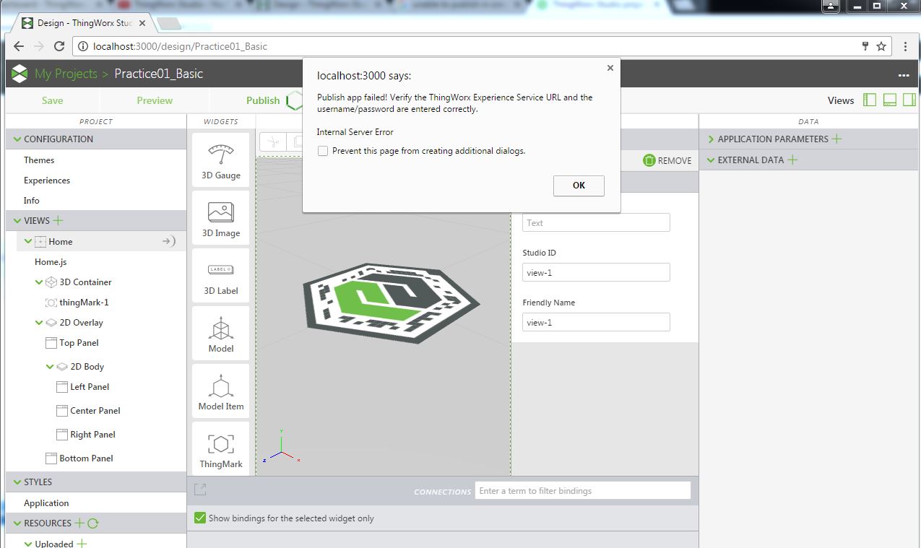Viewport: 921px width, 548px height.
Task: Select the Model widget
Action: tap(221, 332)
